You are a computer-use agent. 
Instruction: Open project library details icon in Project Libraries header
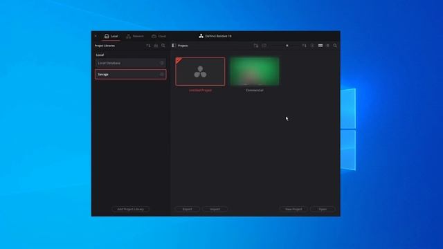tap(156, 46)
